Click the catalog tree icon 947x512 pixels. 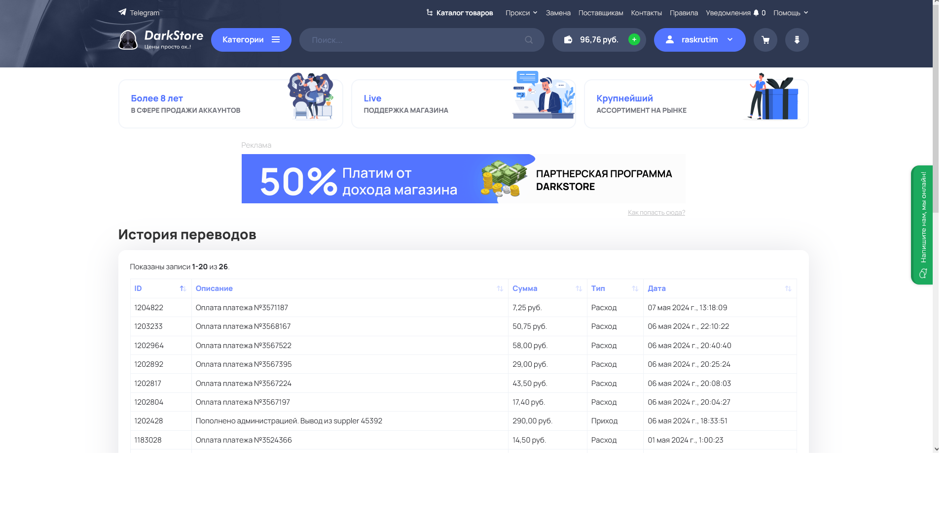click(430, 12)
